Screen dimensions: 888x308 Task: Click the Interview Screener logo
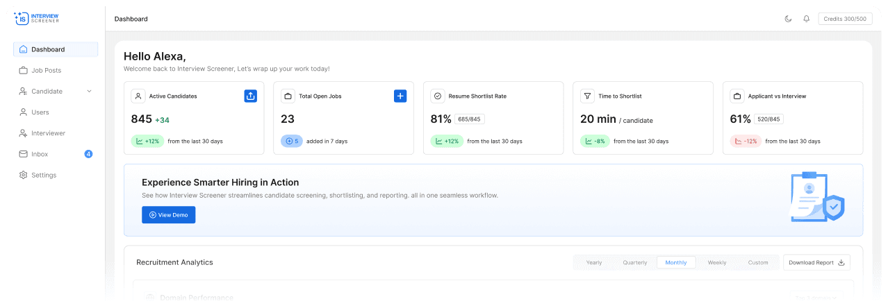point(37,18)
